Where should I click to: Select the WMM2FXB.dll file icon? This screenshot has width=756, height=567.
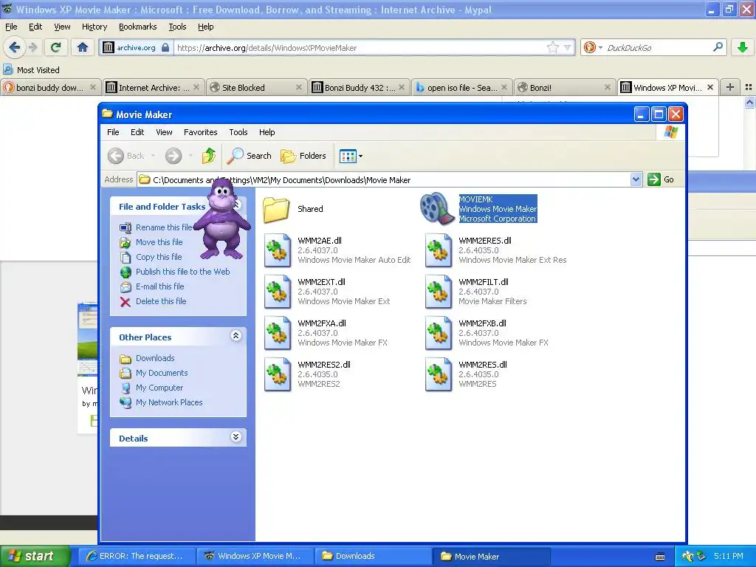[x=439, y=333]
